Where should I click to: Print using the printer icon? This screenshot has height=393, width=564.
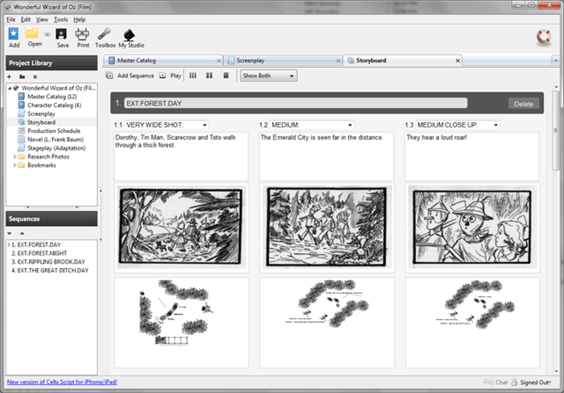[82, 34]
